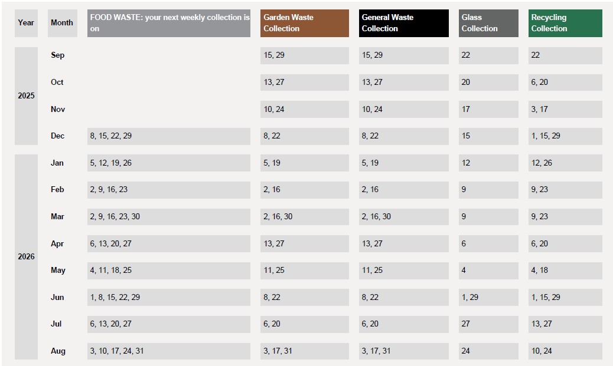Select the Aug month label
Viewport: 613px width, 366px height.
[x=58, y=351]
